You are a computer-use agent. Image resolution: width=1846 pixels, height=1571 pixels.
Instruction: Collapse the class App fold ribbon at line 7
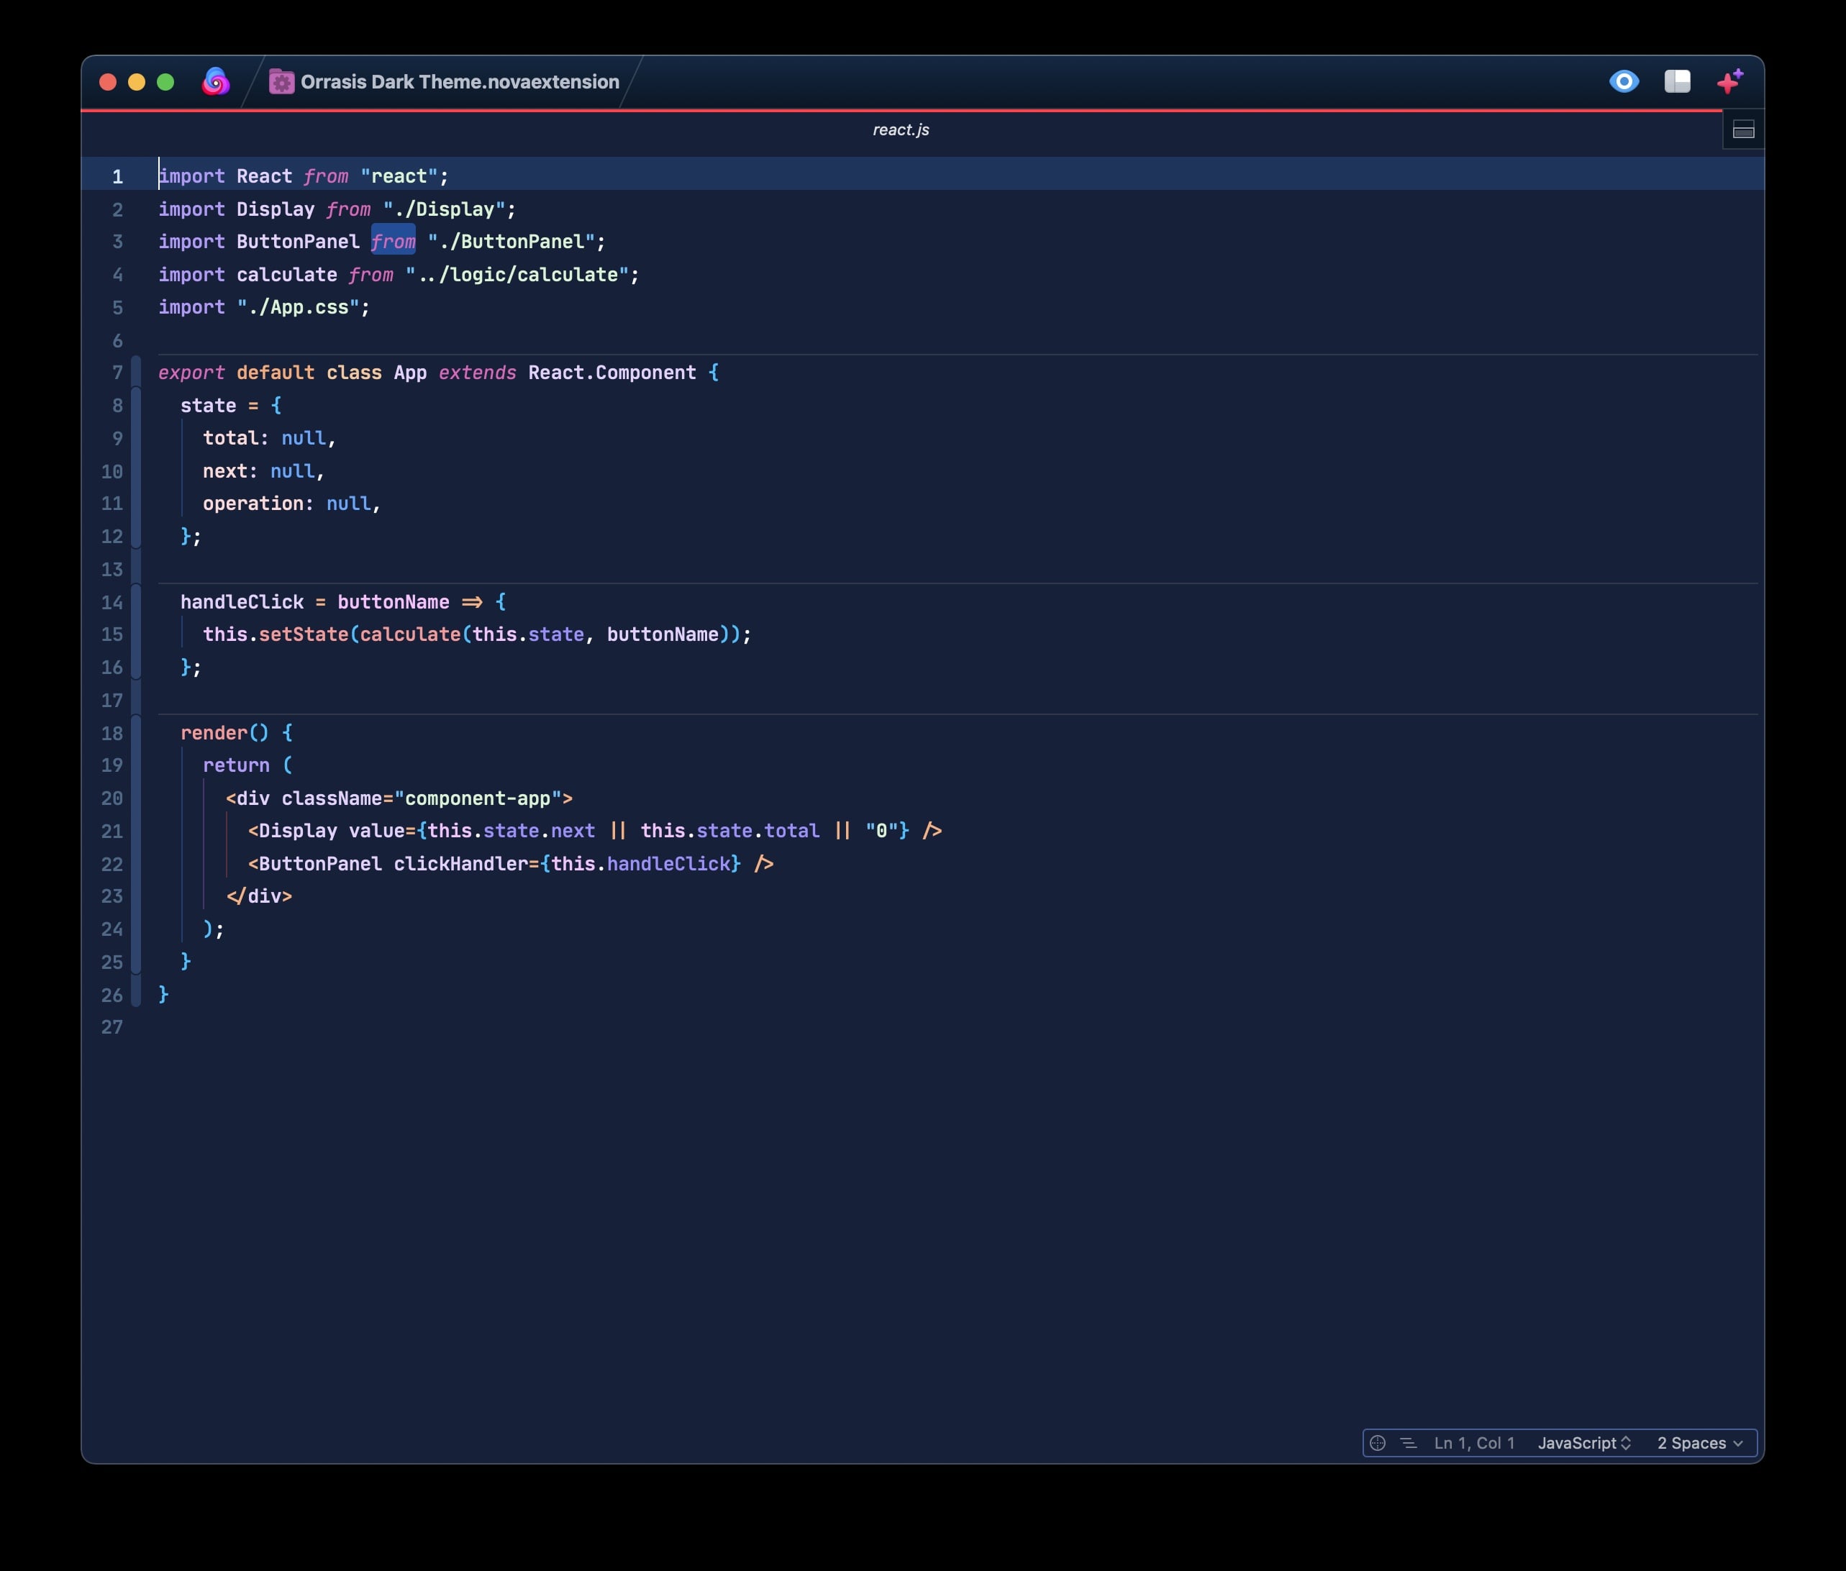point(135,373)
